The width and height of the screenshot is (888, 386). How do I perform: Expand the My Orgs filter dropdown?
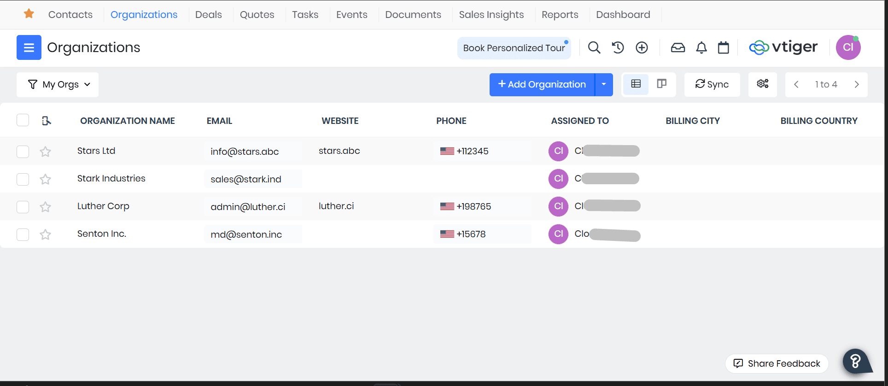click(x=58, y=85)
